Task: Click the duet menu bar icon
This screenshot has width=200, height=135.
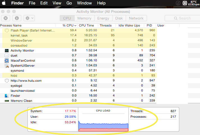Action: click(x=178, y=3)
